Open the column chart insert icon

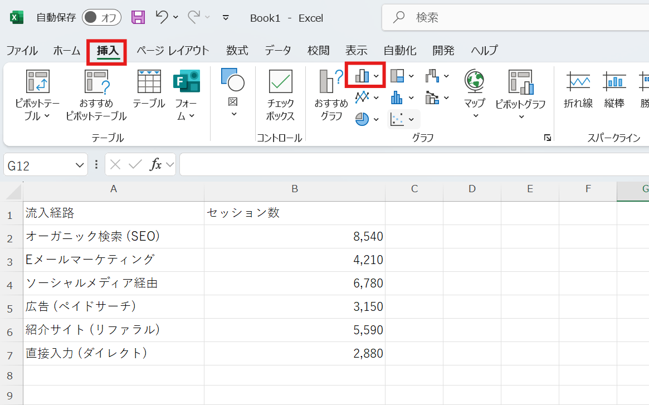[361, 75]
